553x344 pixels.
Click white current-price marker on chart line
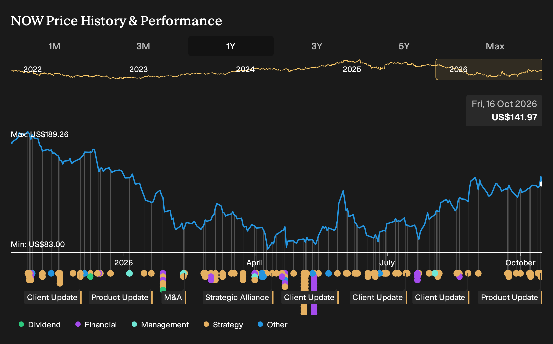coord(542,184)
